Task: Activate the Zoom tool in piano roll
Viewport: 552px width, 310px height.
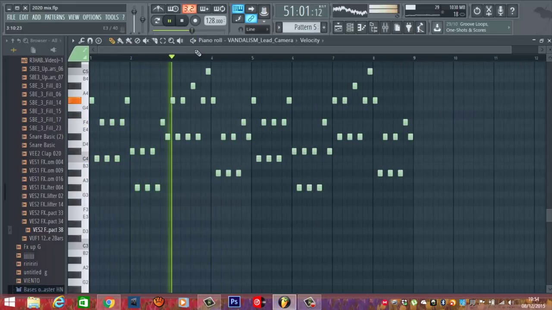Action: click(x=171, y=40)
